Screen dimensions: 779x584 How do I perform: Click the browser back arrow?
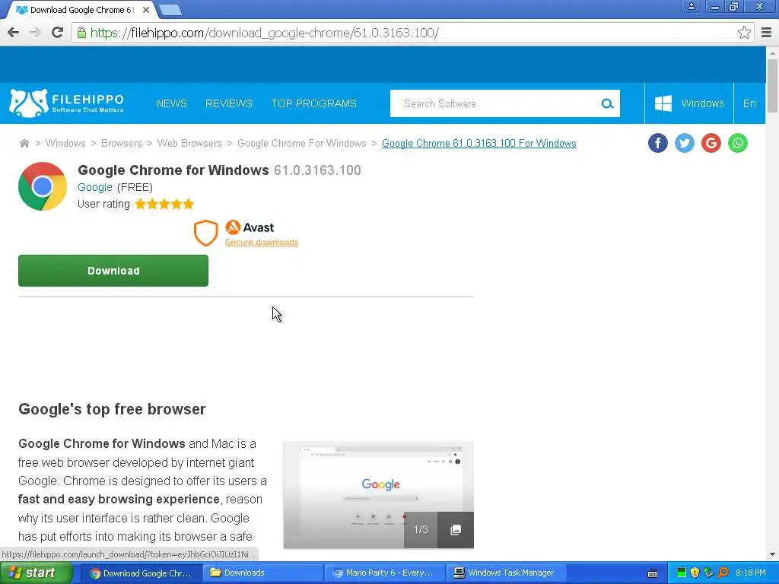(x=14, y=33)
